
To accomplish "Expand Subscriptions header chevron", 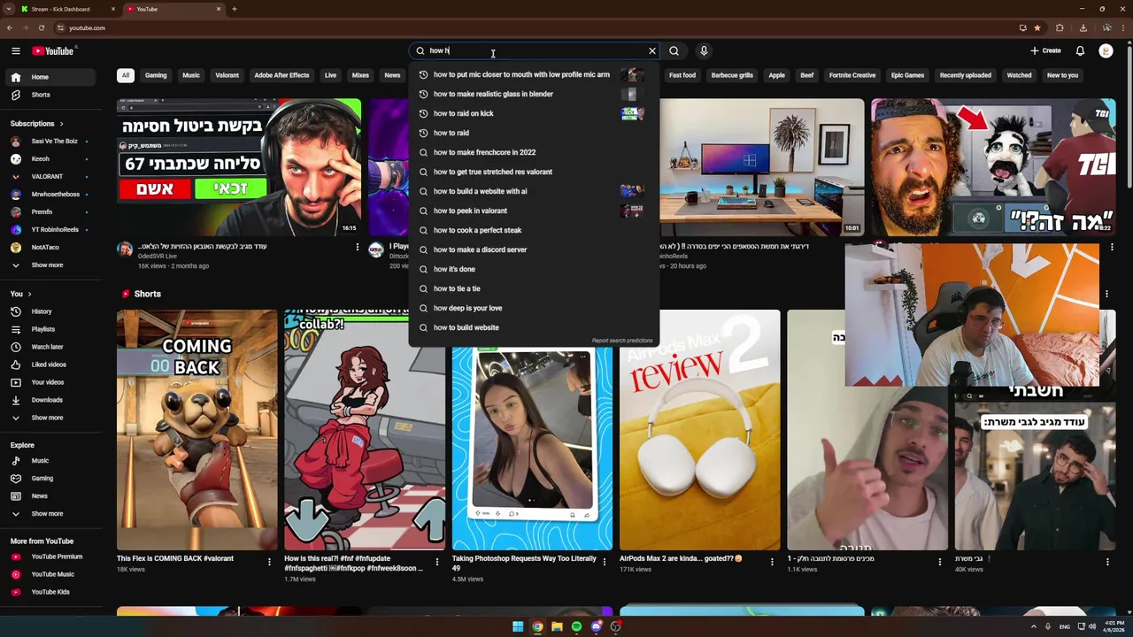I will (61, 124).
